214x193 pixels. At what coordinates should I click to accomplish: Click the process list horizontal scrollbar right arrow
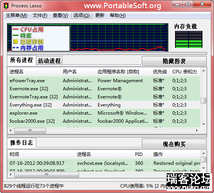pos(197,130)
